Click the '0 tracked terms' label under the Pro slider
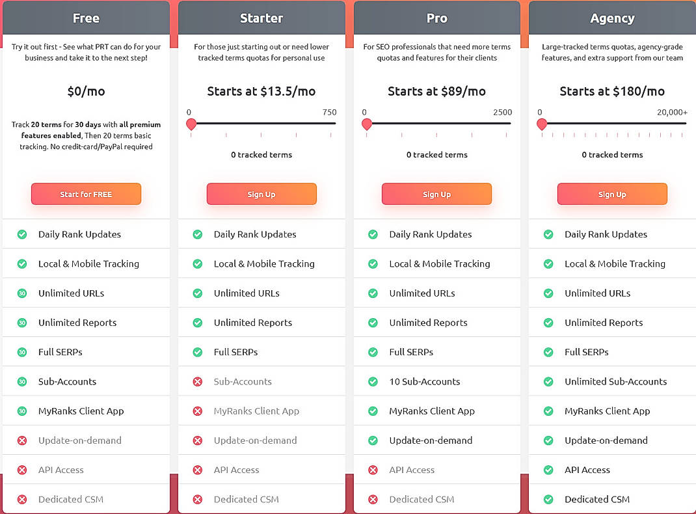696x514 pixels. pos(436,154)
